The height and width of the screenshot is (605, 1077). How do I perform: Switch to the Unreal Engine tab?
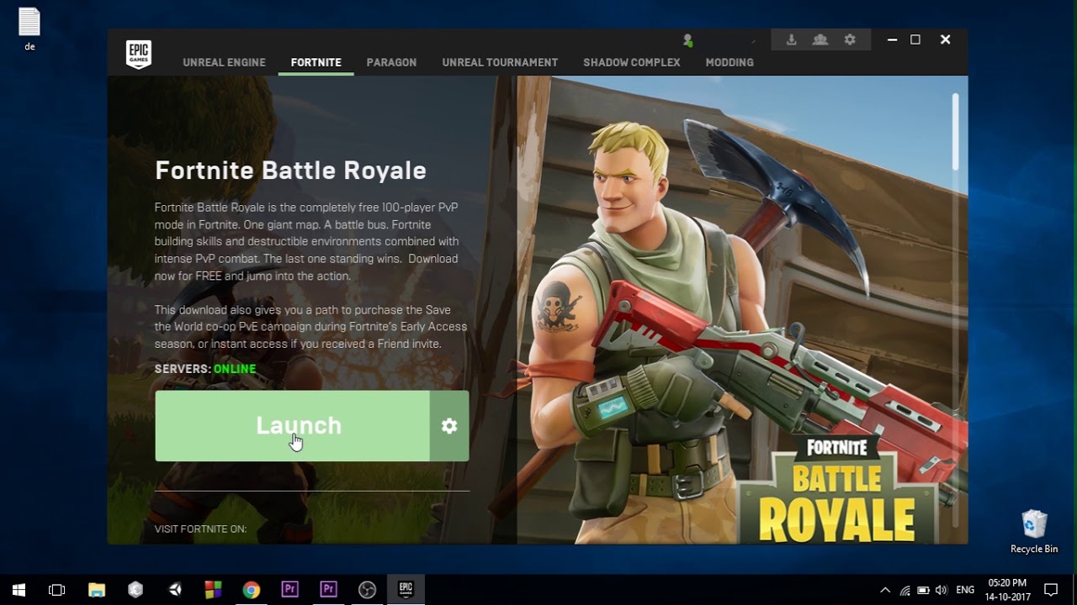pyautogui.click(x=224, y=62)
